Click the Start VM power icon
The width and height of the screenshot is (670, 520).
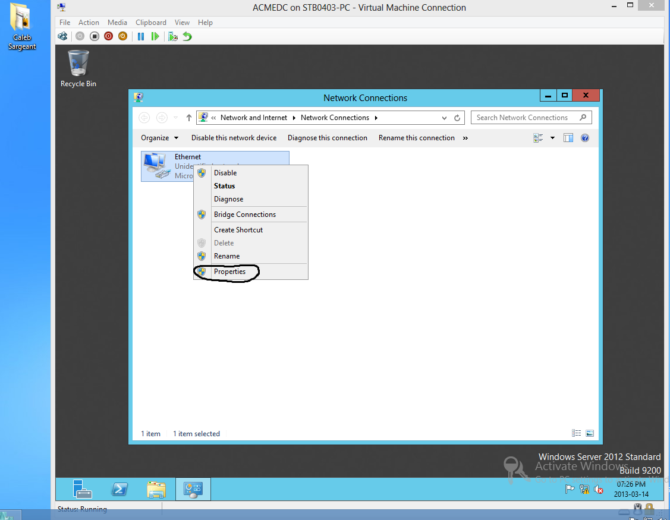(x=80, y=36)
